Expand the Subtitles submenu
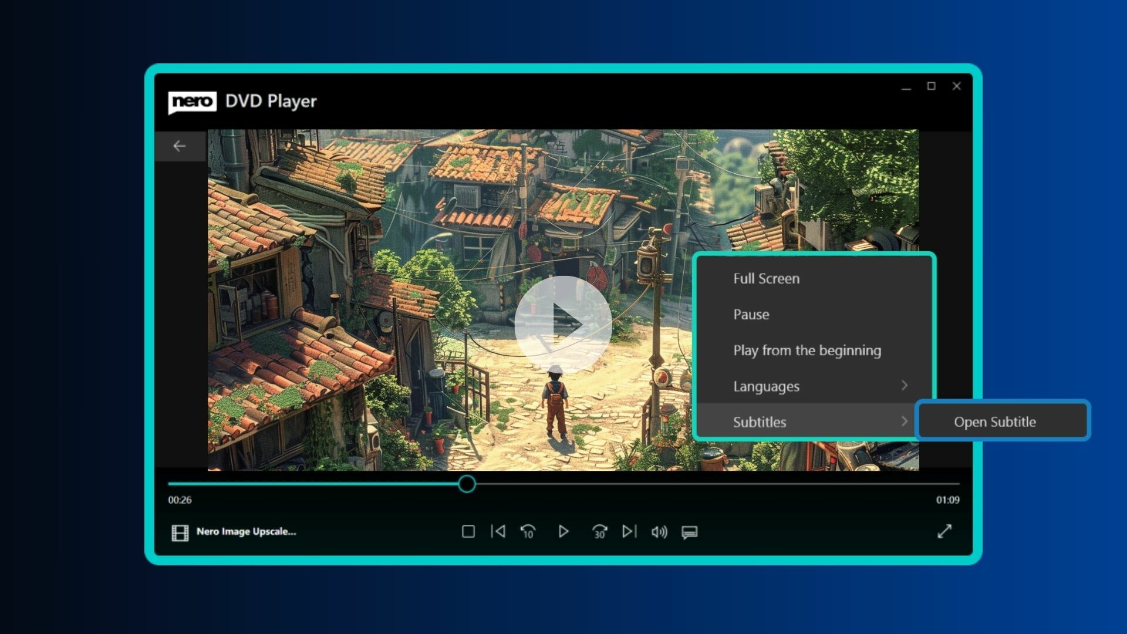Screen dimensions: 1127x634 point(759,421)
